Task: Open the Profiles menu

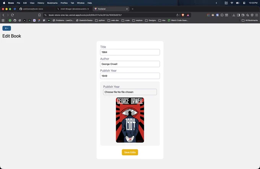Action: 64,3
